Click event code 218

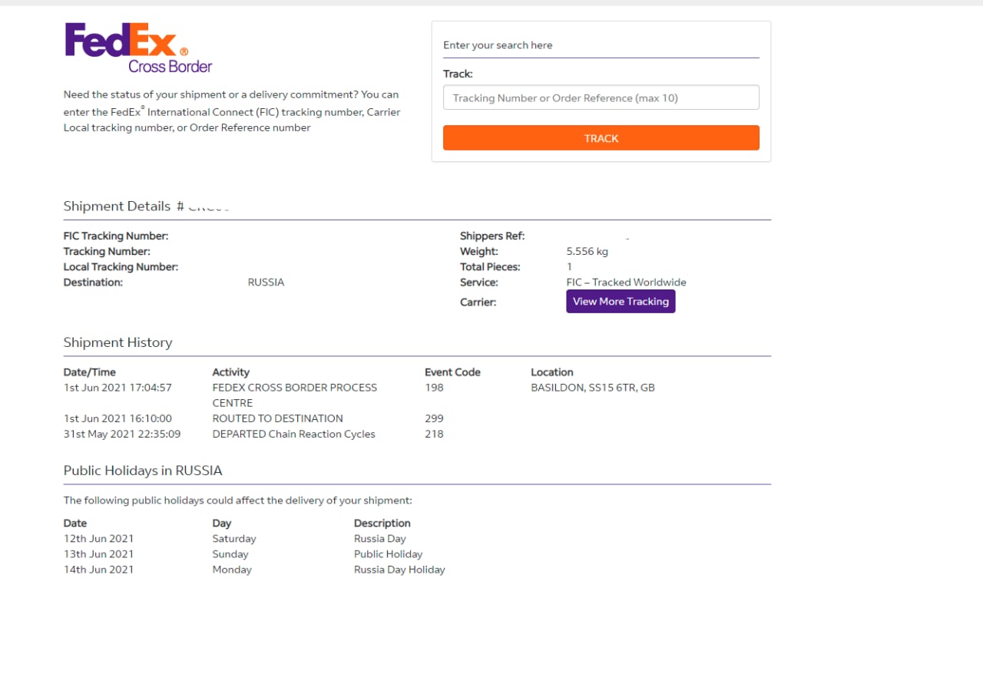[x=434, y=434]
